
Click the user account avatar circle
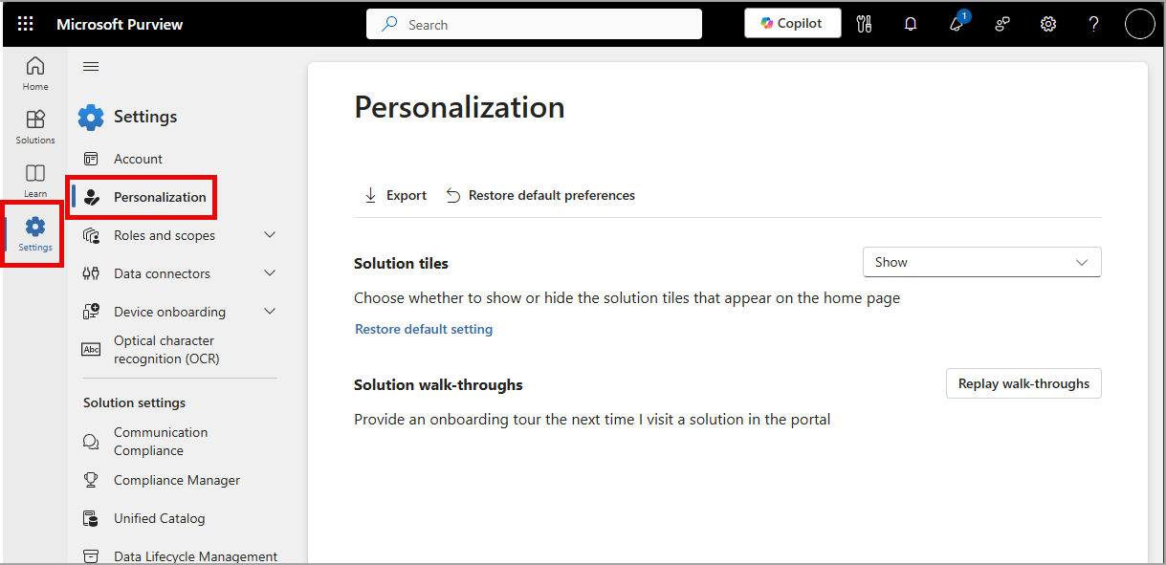[x=1140, y=24]
